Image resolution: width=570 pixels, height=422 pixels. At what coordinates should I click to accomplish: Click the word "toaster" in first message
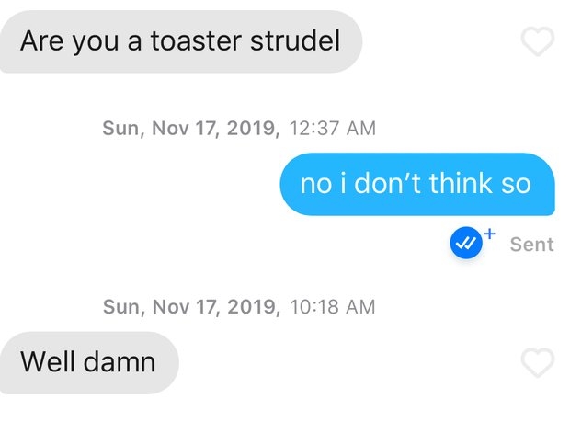point(197,41)
